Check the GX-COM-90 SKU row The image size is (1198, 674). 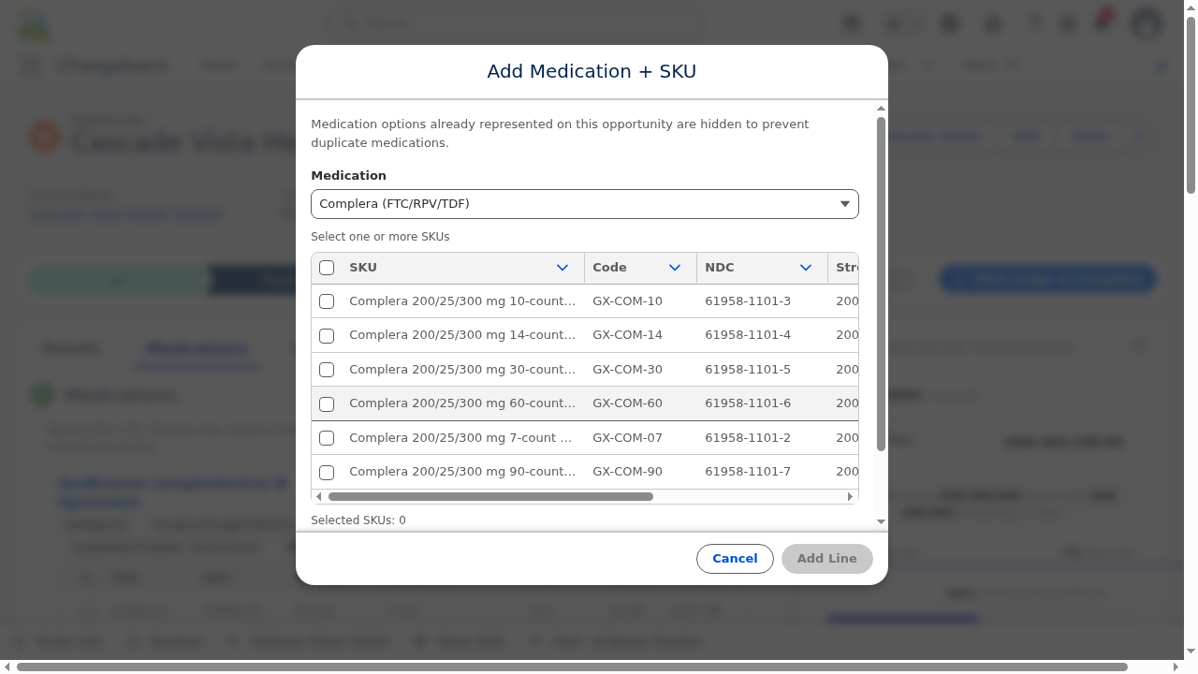click(x=327, y=472)
